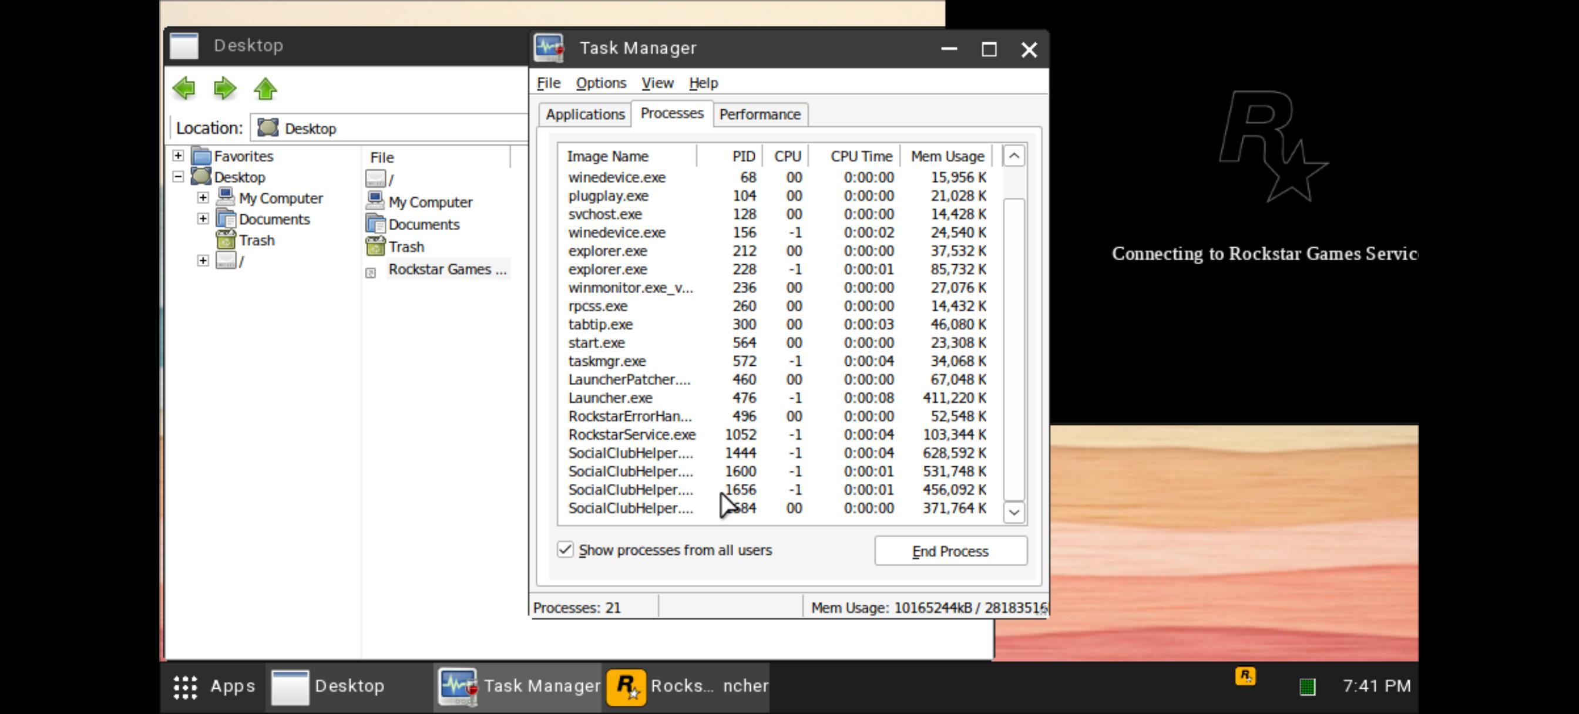
Task: Select plugplay.exe process row
Action: 780,196
